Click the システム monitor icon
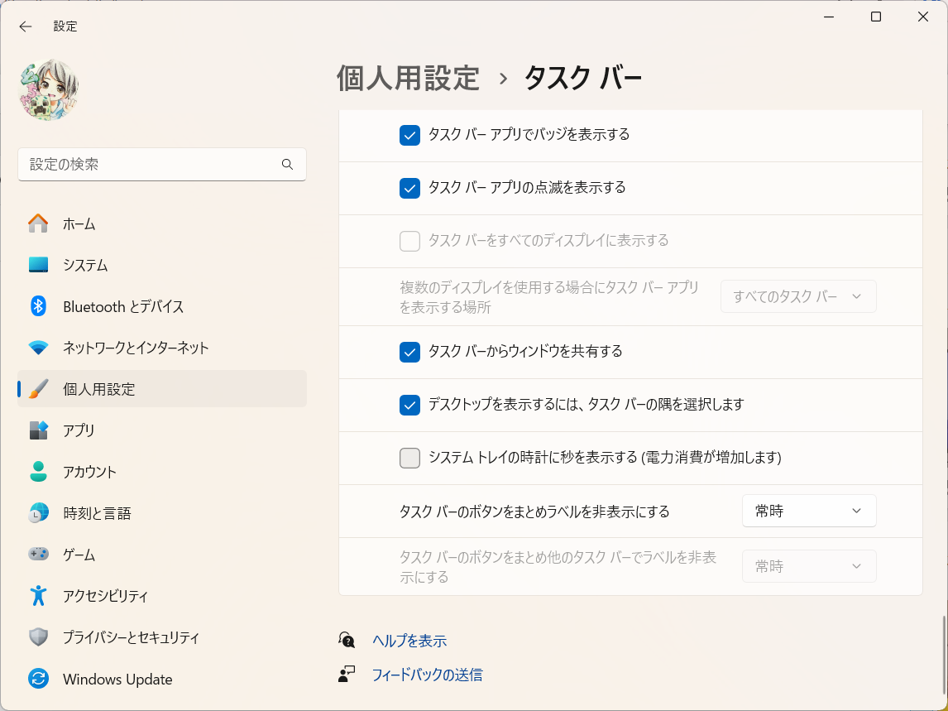 pyautogui.click(x=38, y=265)
